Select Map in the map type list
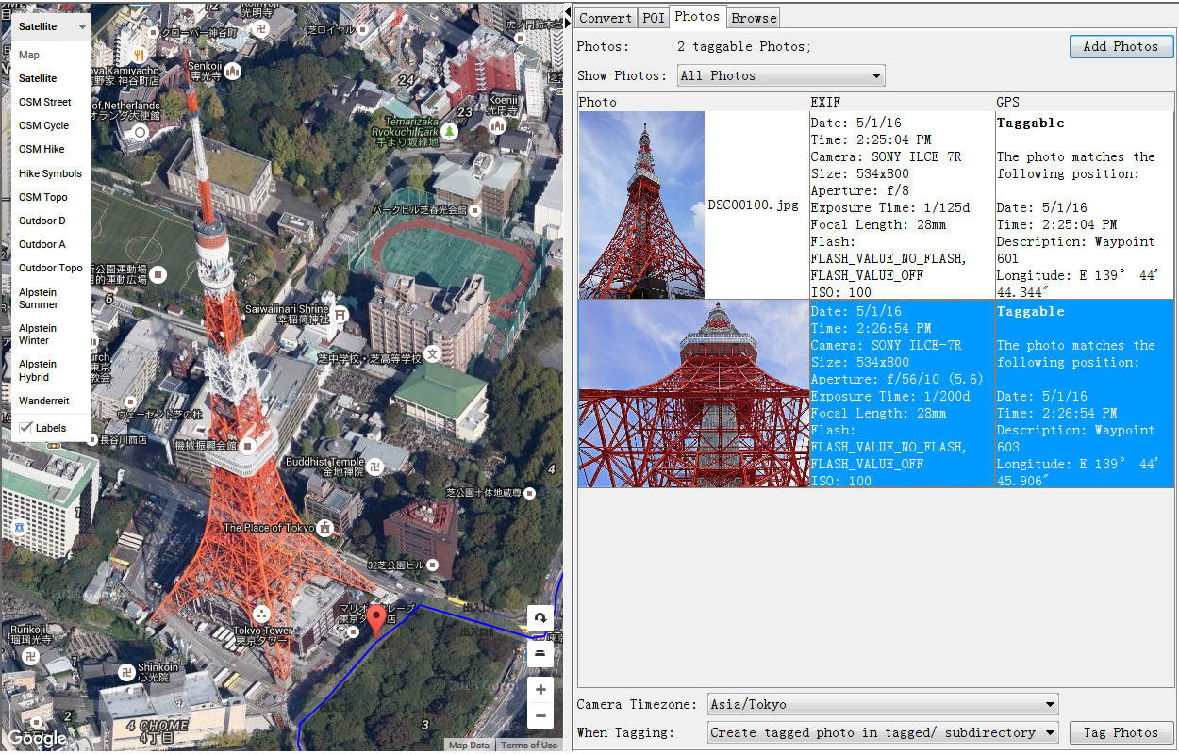Screen dimensions: 1179x754 (x=29, y=55)
